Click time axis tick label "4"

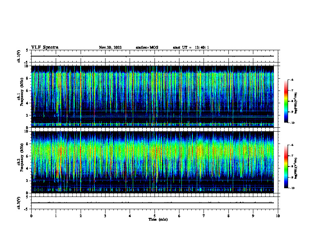click(x=130, y=216)
